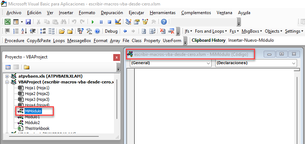Click the MessageBox toolbar button
The height and width of the screenshot is (144, 305).
point(79,41)
